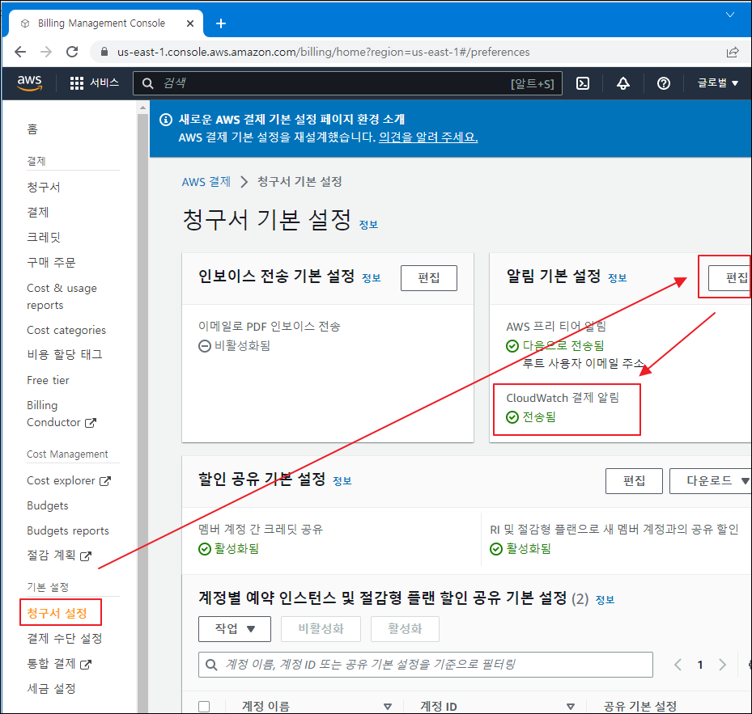Open 결제 수단 설정 in sidebar
Screen dimensions: 752x714
pyautogui.click(x=65, y=638)
